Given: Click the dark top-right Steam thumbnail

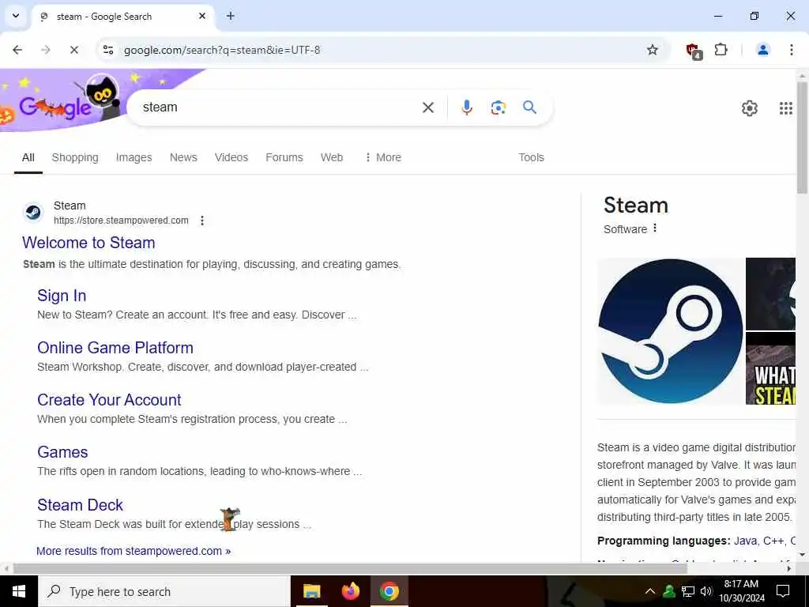Looking at the screenshot, I should (x=771, y=294).
